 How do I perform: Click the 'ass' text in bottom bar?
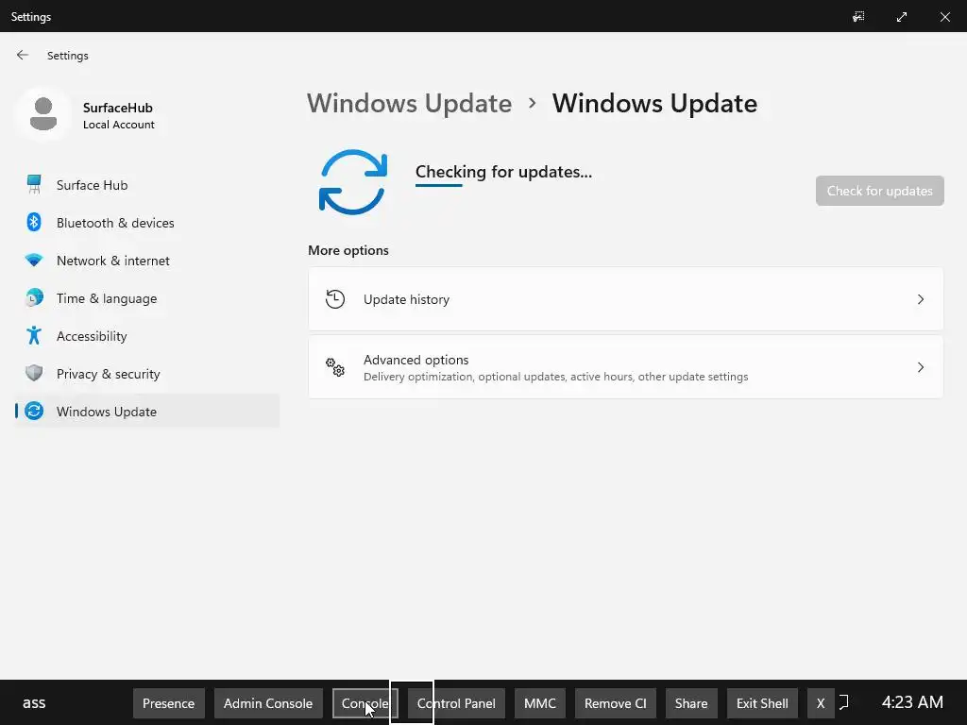[x=34, y=703]
